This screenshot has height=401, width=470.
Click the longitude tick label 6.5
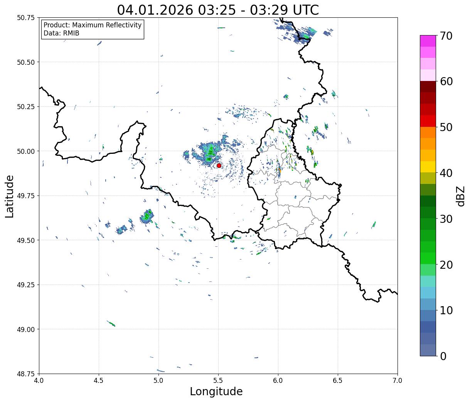click(338, 381)
